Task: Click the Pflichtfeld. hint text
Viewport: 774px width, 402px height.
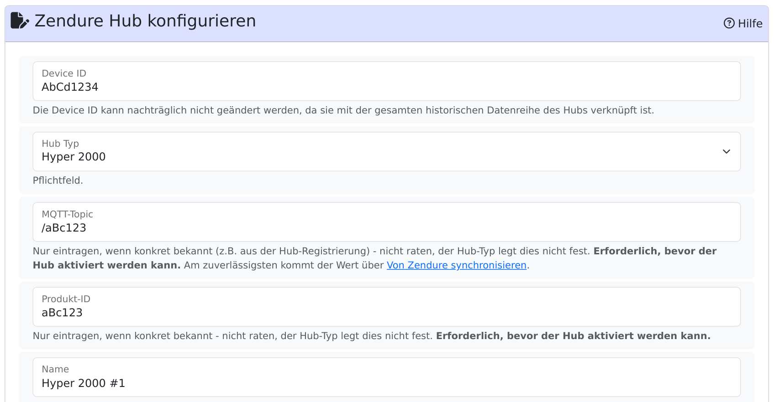Action: (x=58, y=180)
